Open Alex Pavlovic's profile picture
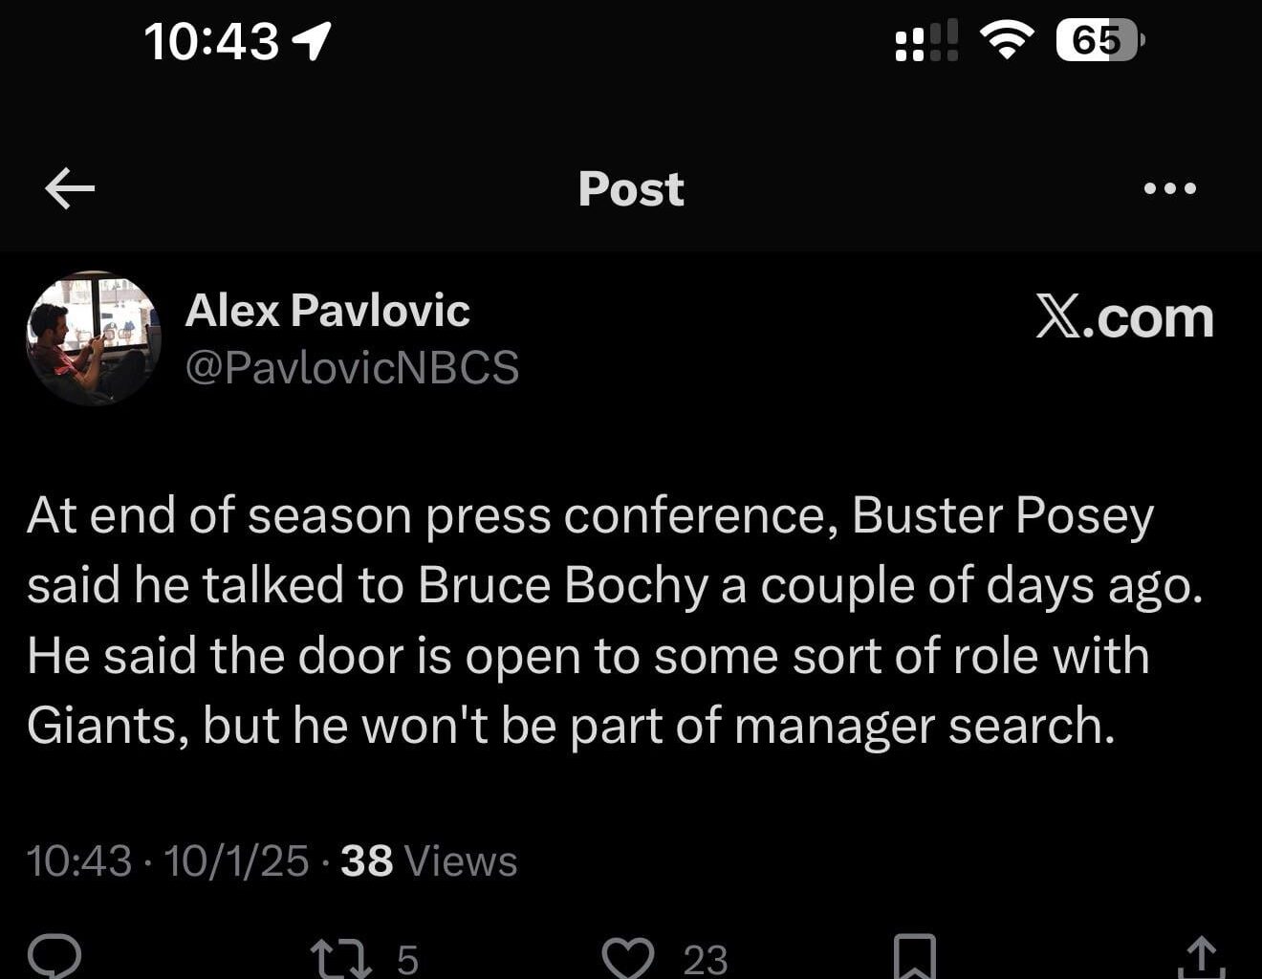 coord(94,338)
